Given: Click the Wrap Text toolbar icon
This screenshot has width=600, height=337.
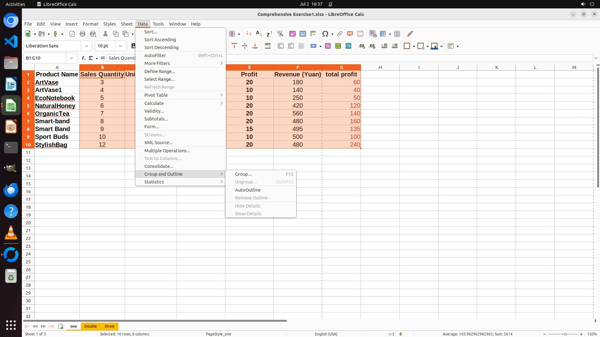Looking at the screenshot, I should click(268, 46).
